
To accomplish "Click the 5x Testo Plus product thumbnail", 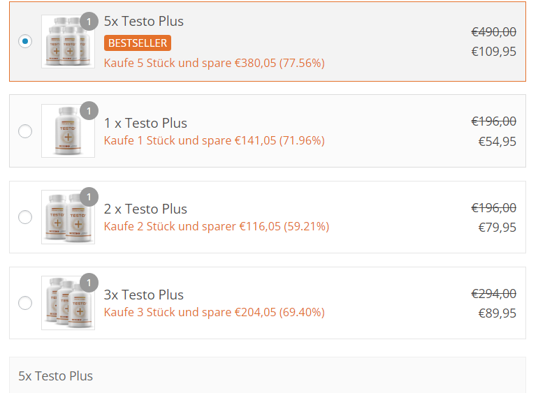I will 68,41.
